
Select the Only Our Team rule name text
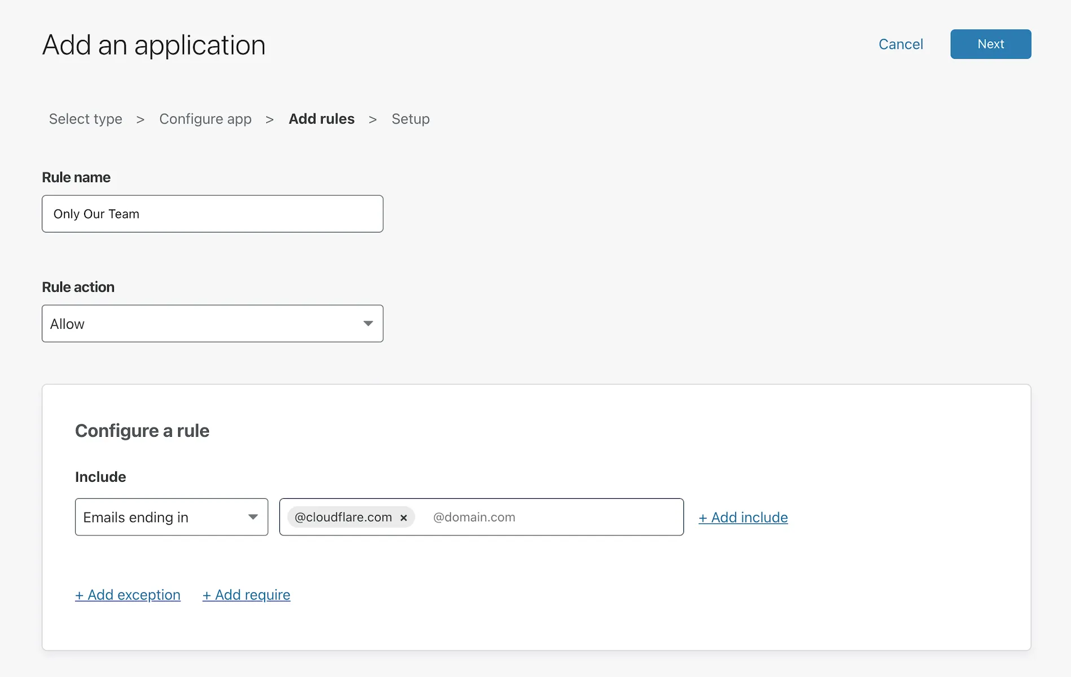coord(96,214)
